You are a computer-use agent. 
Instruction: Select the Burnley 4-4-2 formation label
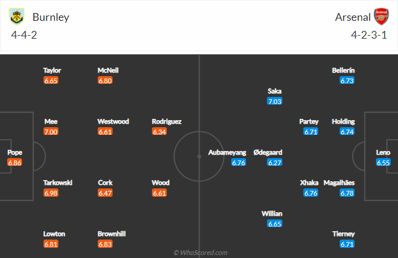point(23,35)
